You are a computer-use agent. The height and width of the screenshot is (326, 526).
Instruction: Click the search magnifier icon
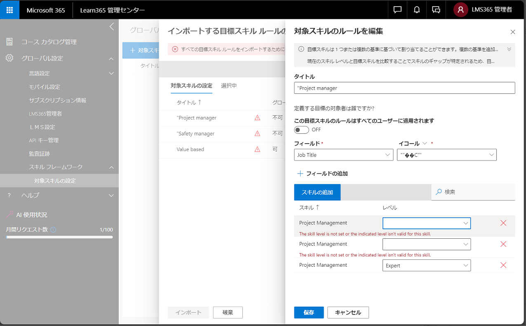pyautogui.click(x=439, y=192)
